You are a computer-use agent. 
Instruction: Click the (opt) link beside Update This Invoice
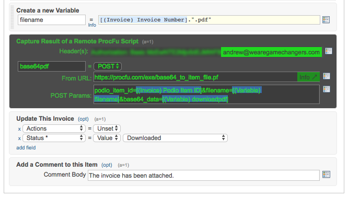(83, 119)
